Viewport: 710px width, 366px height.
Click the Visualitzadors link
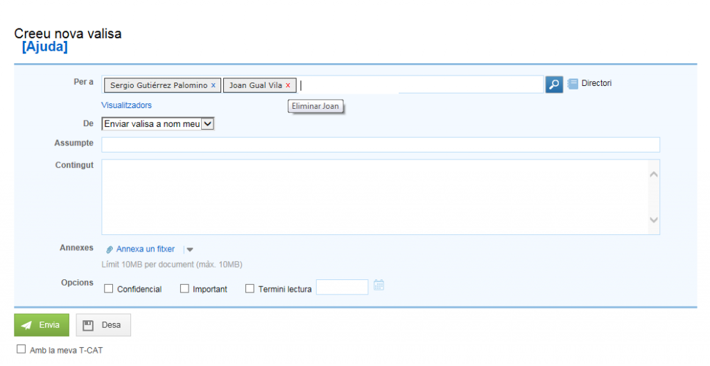[x=126, y=105]
